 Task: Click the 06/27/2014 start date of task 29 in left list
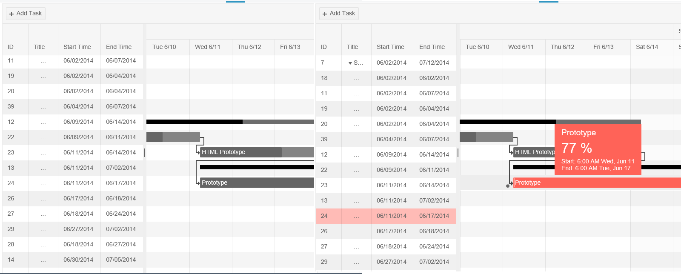78,229
